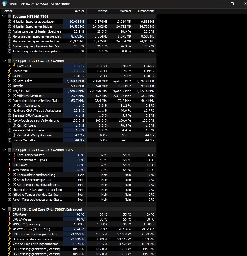Click the clock icon of Bustakt

[10, 86]
